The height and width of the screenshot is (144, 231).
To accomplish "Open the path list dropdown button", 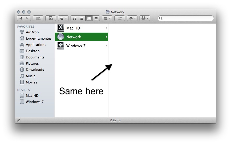I will [63, 18].
